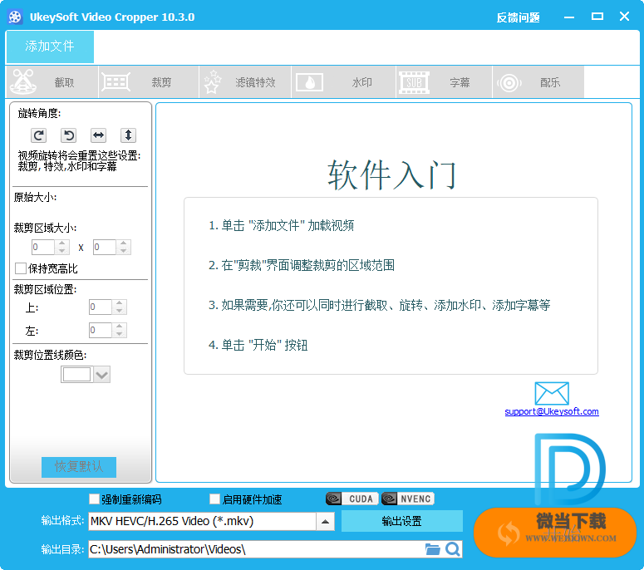This screenshot has height=570, width=644.
Task: Click the crop height input field
Action: click(x=105, y=248)
